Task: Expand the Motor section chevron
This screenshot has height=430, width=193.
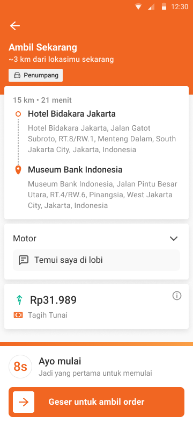Action: click(174, 239)
